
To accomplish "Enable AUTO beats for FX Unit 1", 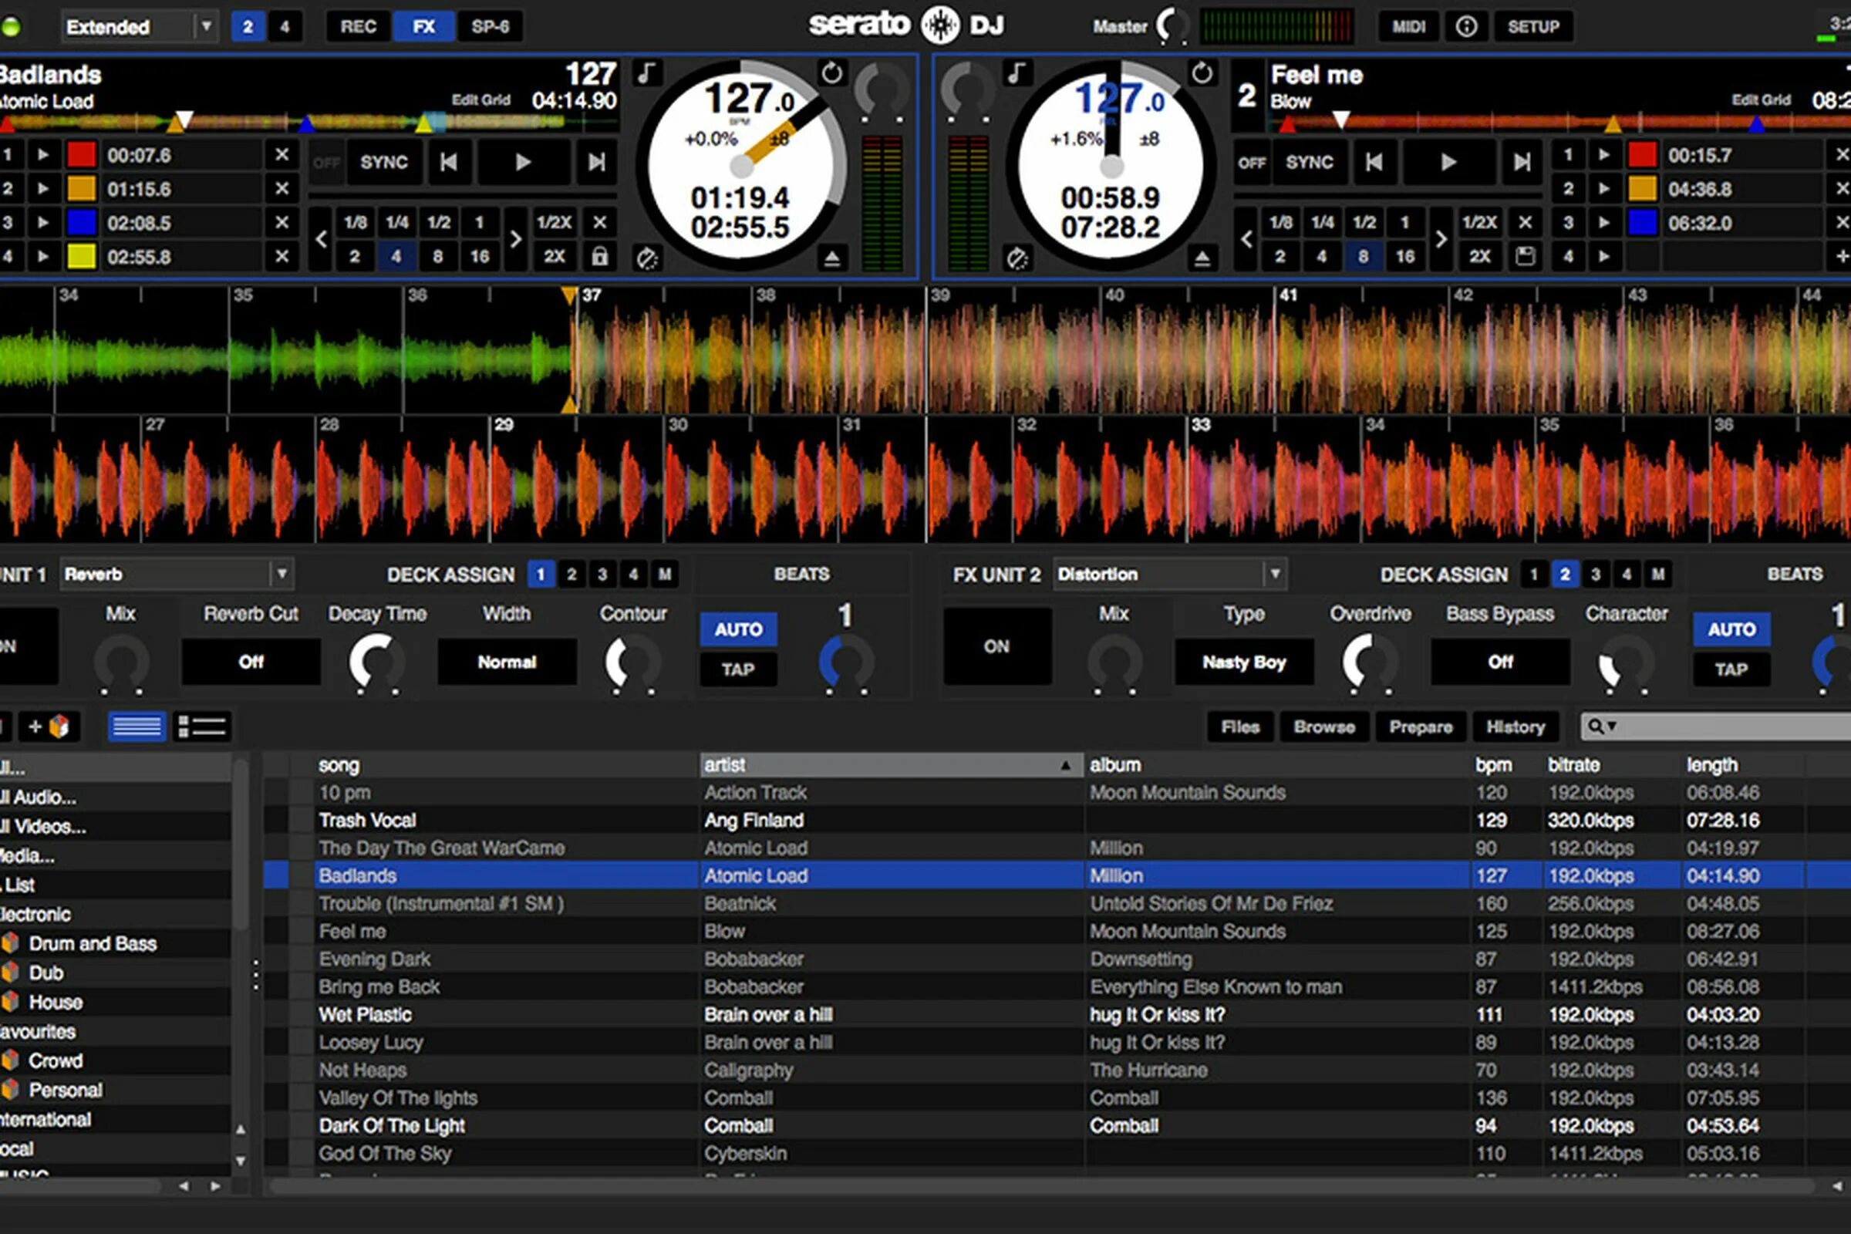I will pos(738,629).
